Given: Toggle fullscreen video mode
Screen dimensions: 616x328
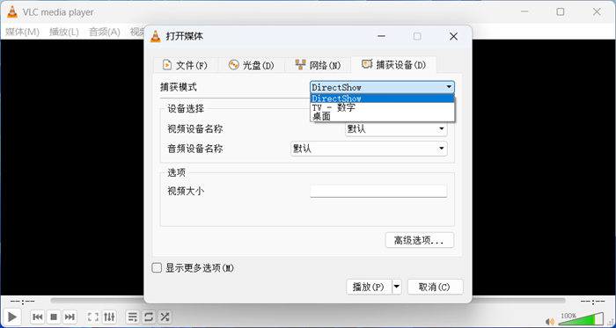Looking at the screenshot, I should tap(93, 317).
